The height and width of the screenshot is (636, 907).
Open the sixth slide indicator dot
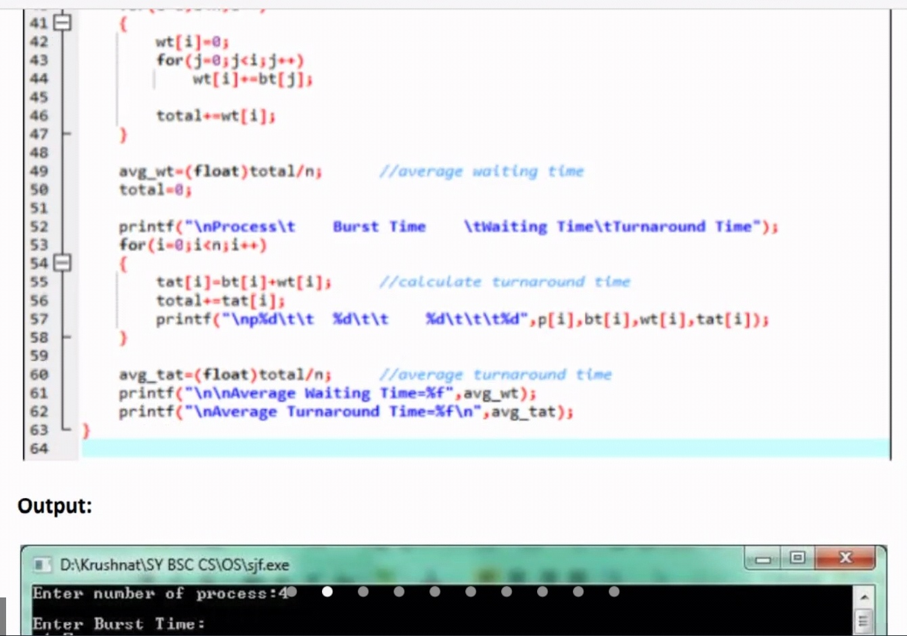pyautogui.click(x=471, y=592)
